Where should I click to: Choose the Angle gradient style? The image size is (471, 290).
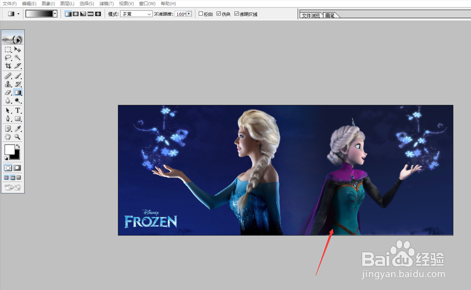[83, 14]
